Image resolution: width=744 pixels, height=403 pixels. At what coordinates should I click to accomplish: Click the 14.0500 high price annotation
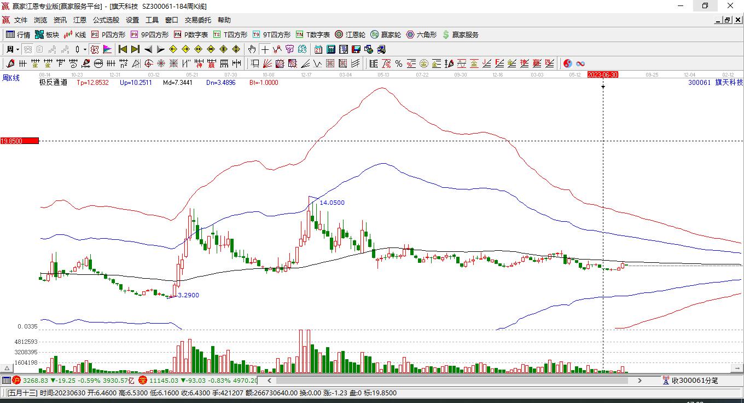(x=332, y=203)
